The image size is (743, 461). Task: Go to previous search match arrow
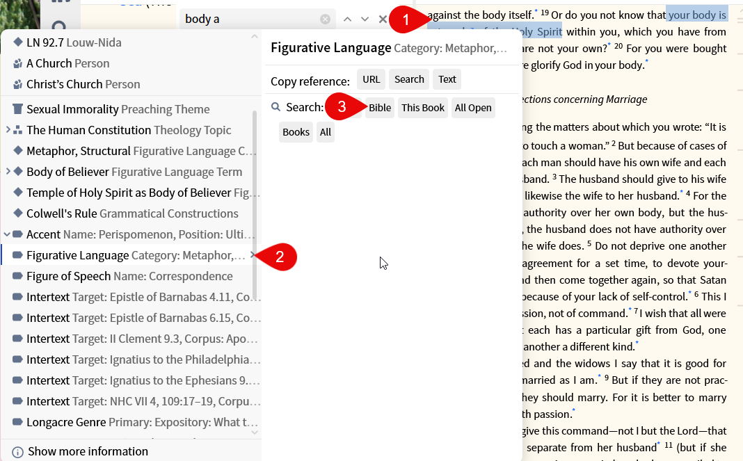point(347,19)
